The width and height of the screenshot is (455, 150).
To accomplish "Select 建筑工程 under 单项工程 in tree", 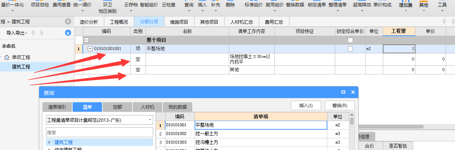I will coord(21,67).
